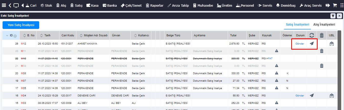Open the shopping cart icon
Viewport: 344px width, 110px height.
tap(335, 5)
